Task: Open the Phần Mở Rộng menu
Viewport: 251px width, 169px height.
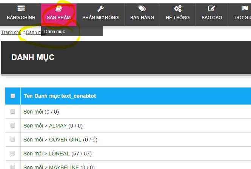Action: pyautogui.click(x=100, y=17)
